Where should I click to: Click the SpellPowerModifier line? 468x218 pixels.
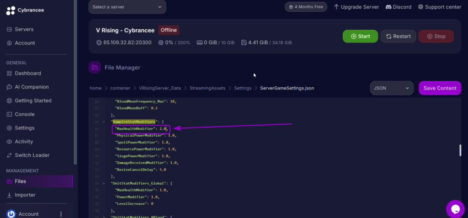pyautogui.click(x=144, y=143)
